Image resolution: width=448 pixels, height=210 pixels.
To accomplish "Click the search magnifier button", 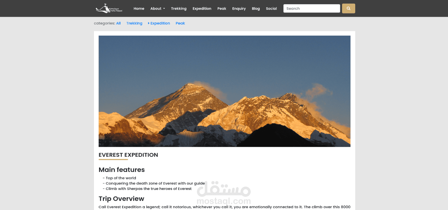I will 348,8.
